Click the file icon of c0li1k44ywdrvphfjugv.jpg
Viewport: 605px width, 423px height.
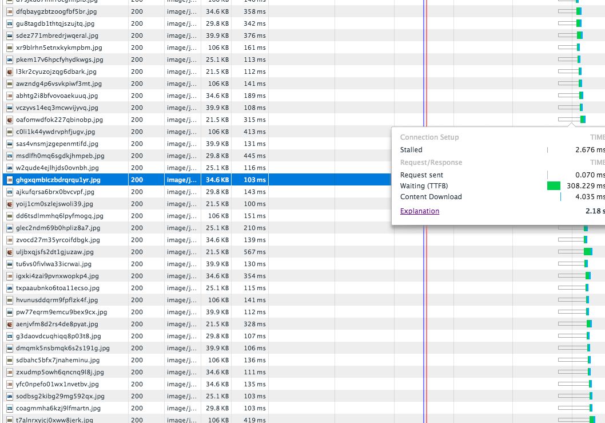[10, 132]
